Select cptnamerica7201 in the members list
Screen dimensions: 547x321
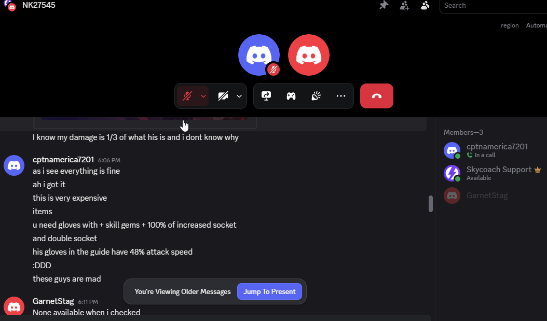(x=492, y=150)
